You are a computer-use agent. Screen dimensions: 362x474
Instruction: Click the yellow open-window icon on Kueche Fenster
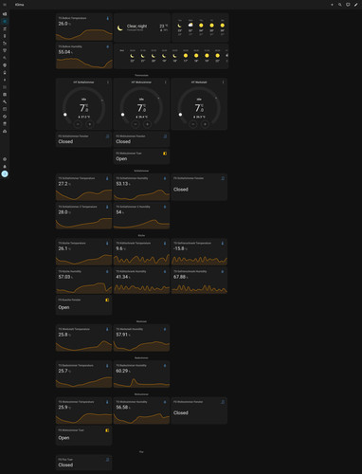107,300
